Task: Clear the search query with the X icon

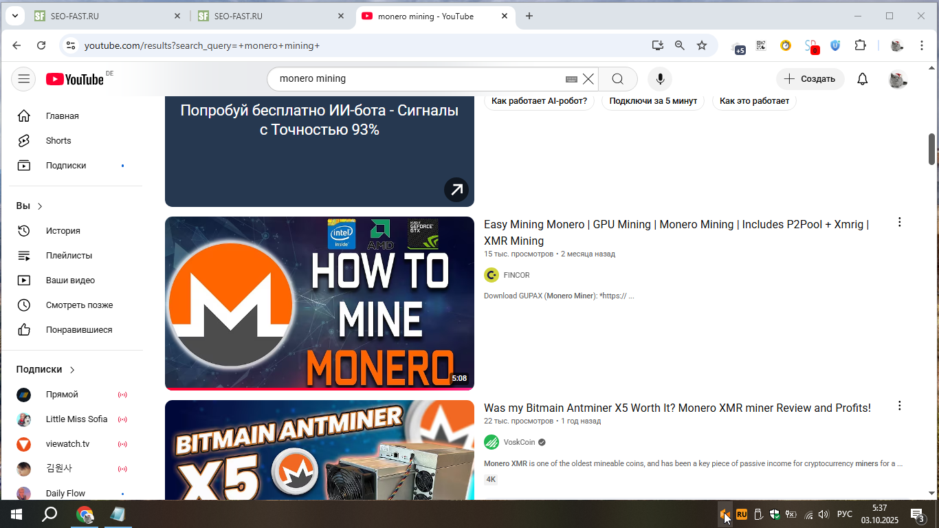Action: [588, 79]
